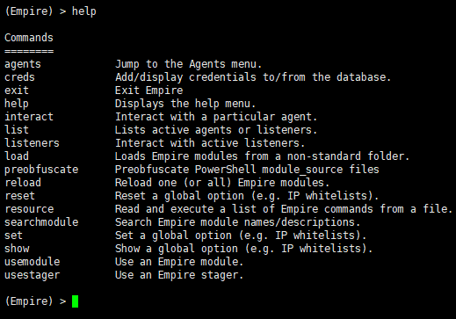Image resolution: width=456 pixels, height=319 pixels.
Task: Click the 'reload' command entry
Action: 23,183
